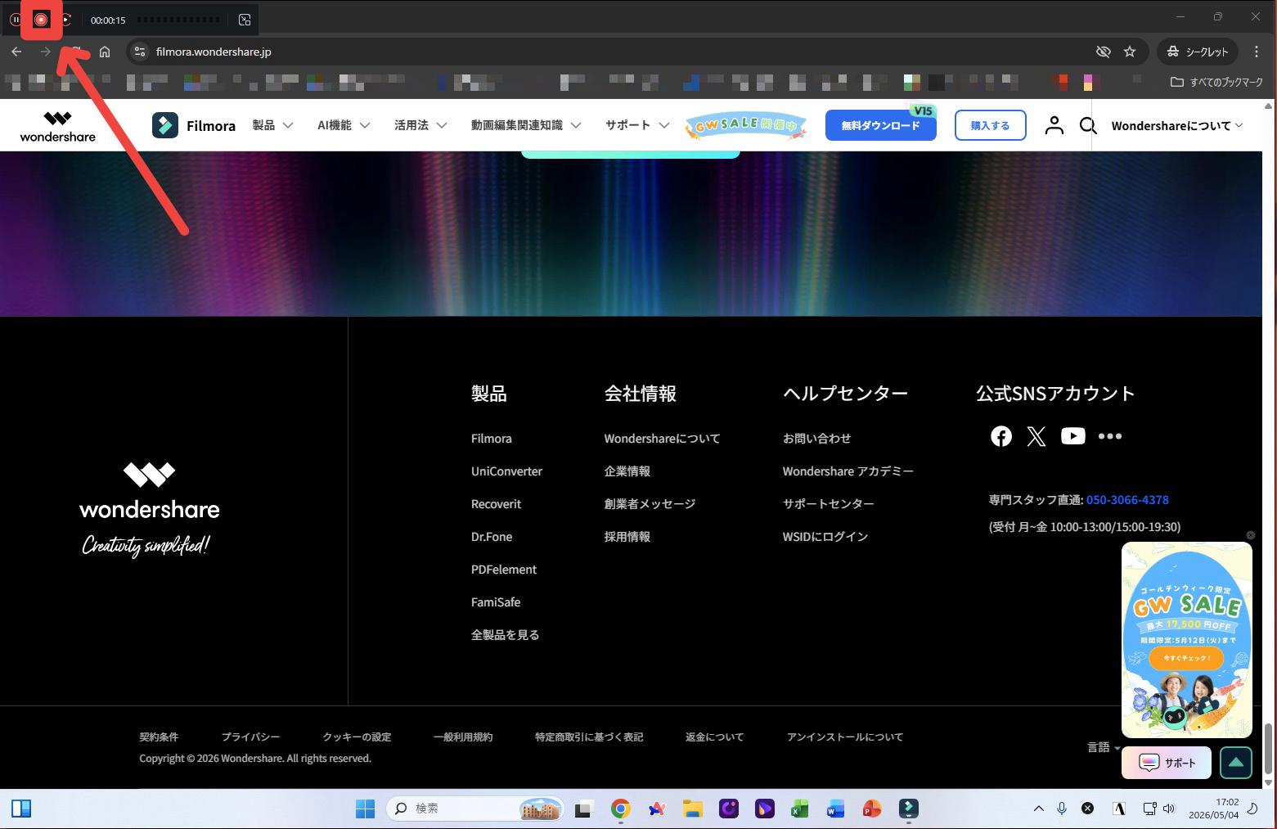The image size is (1277, 829).
Task: Click the Wondershare logo in header
Action: pos(57,126)
